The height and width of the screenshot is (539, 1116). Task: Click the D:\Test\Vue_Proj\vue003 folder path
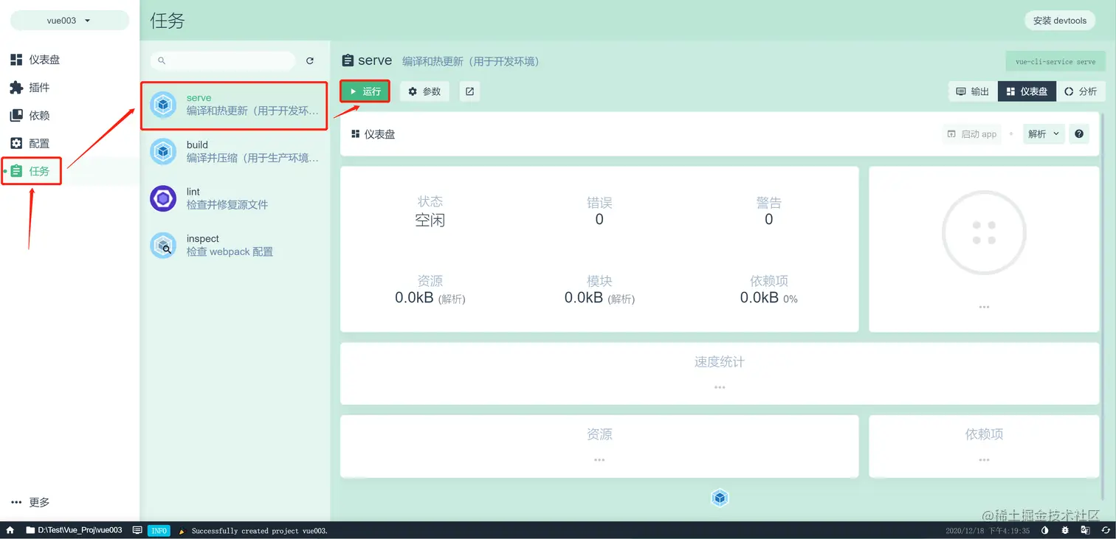coord(73,530)
